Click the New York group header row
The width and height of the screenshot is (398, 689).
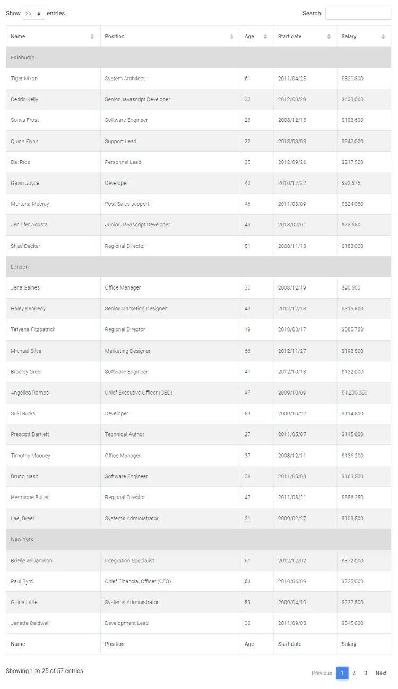click(x=199, y=539)
